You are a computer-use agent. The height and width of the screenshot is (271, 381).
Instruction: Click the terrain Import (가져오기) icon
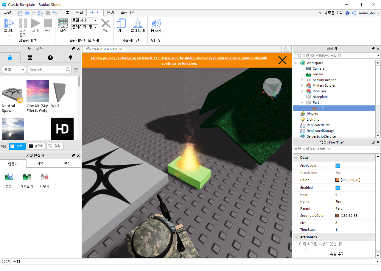(27, 177)
